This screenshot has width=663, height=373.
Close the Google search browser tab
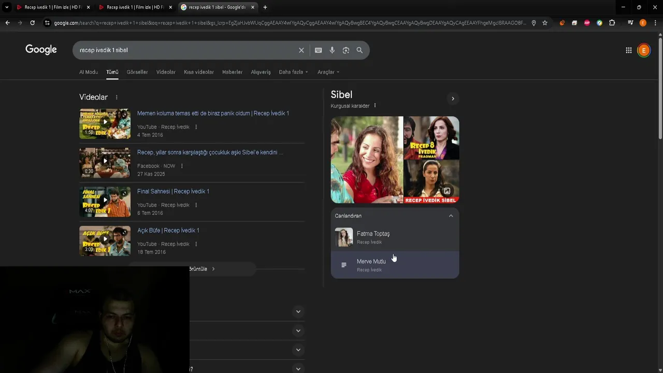point(253,7)
